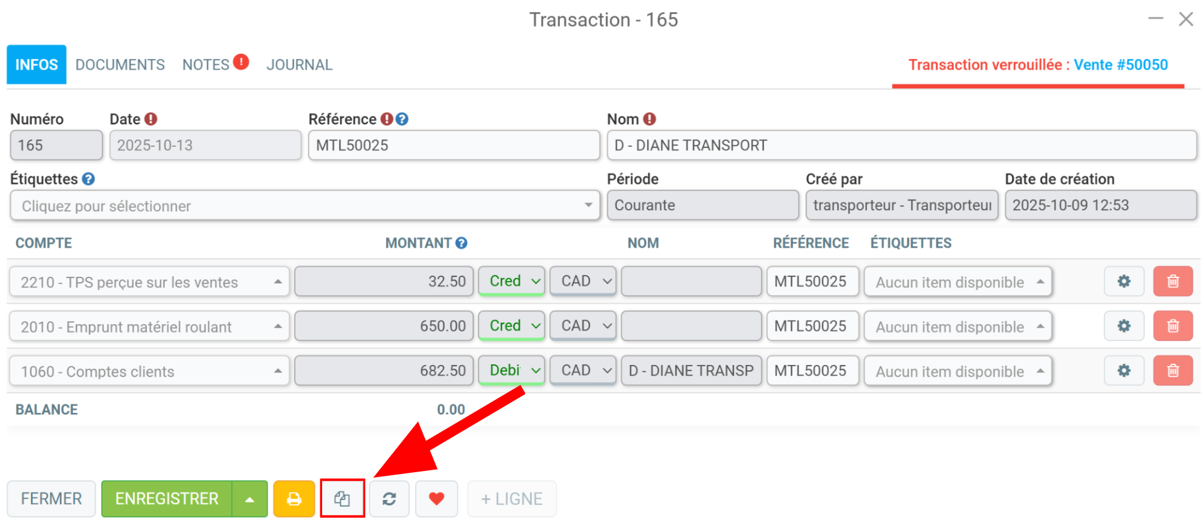Click the FERMER button
Screen dimensions: 1202x524
[51, 499]
